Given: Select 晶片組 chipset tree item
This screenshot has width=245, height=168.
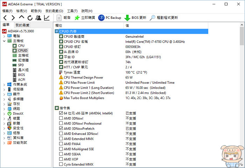Looking at the screenshot, I should tap(21, 70).
